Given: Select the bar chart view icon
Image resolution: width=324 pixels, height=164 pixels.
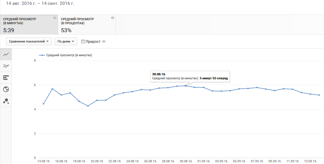Looking at the screenshot, I should pos(6,78).
